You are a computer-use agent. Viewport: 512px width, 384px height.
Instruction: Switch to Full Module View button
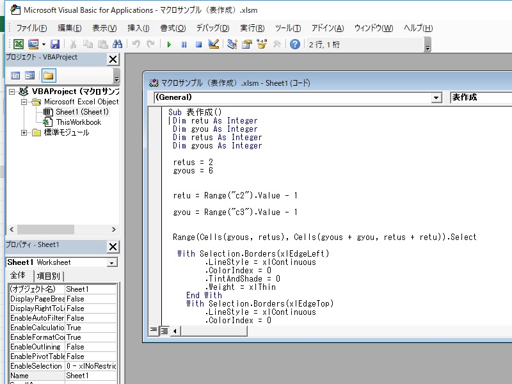164,330
